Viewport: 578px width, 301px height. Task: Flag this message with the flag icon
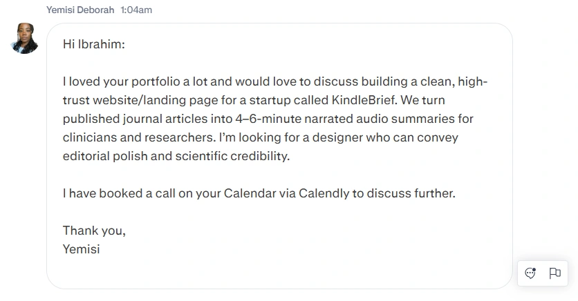tap(554, 273)
